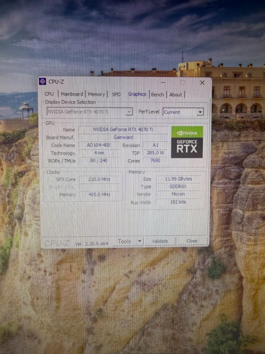Click the 7680 cores value
Screen dimensions: 265x354
(x=155, y=160)
